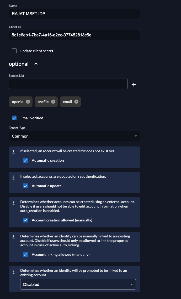Uncheck Account creation allowed (manually)
Screen dimensions: 181x299
25,220
